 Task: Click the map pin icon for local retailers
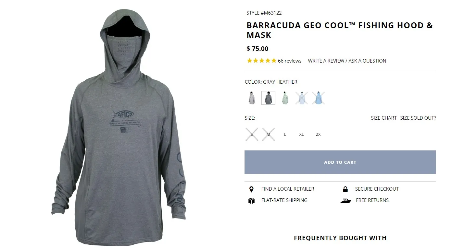click(251, 189)
